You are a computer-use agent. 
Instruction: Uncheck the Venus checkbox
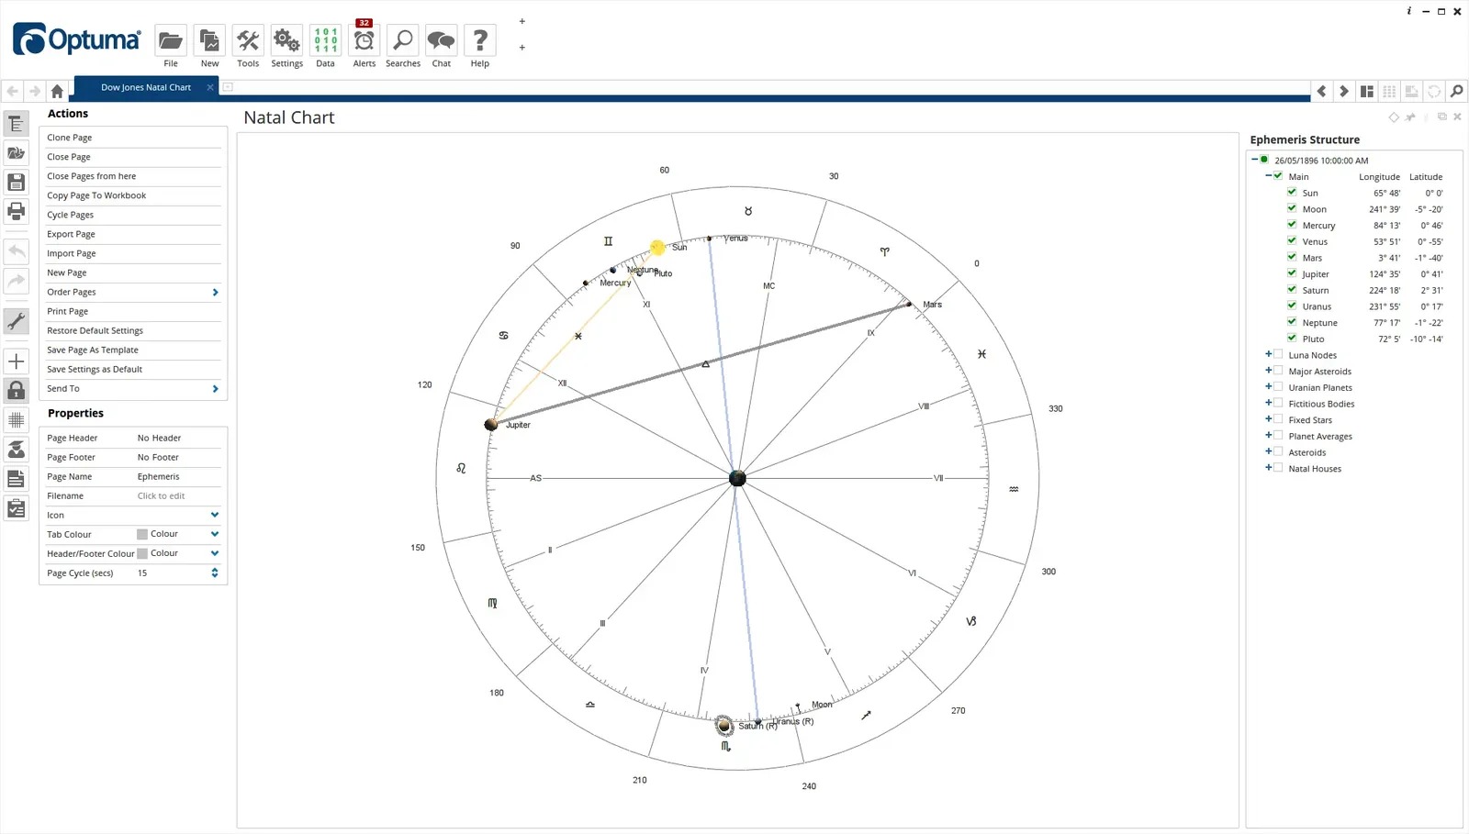tap(1292, 240)
